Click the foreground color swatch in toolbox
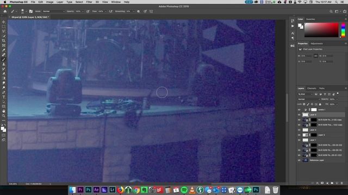This screenshot has height=195, width=348. 2,128
